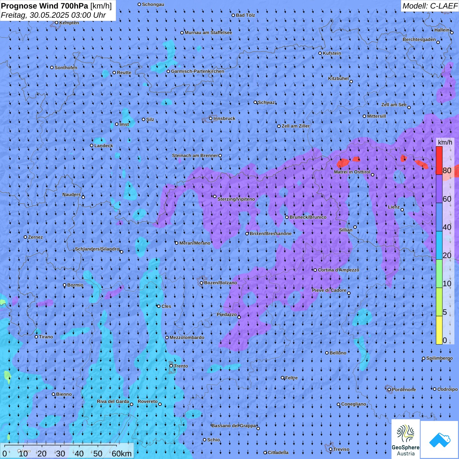Click the 'Mezzolombardo' town label
This screenshot has width=459, height=459.
[187, 337]
